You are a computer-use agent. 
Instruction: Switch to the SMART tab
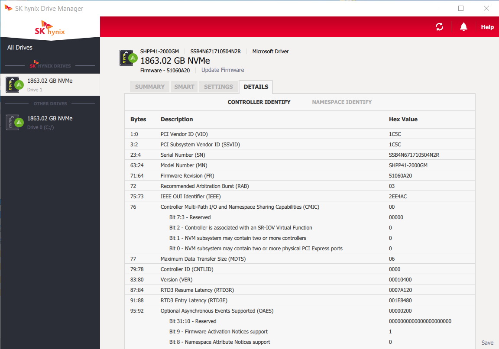[x=184, y=87]
